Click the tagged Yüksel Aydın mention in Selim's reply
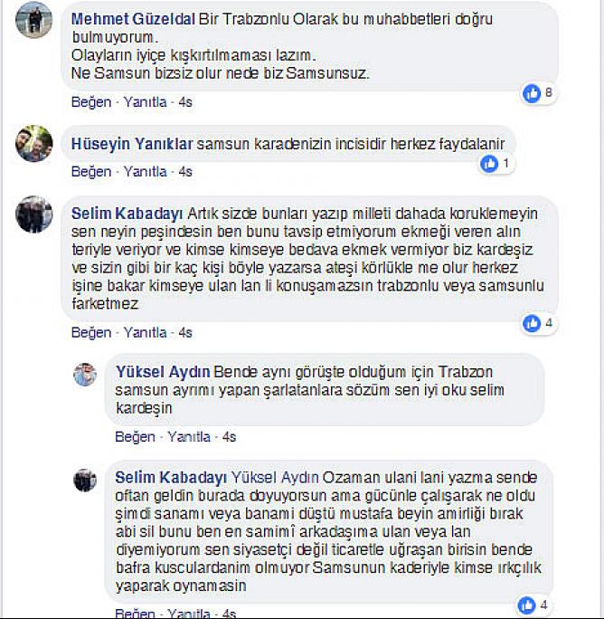 click(x=275, y=478)
